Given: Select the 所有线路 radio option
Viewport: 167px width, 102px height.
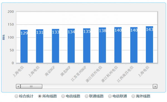Looking at the screenshot, I should (40, 96).
